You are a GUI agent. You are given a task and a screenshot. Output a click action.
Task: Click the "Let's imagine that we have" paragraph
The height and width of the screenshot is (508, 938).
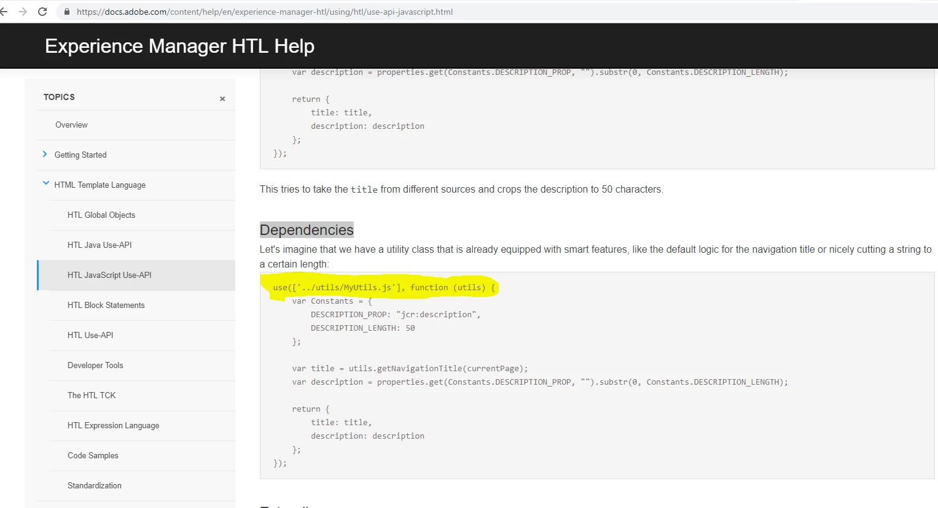click(x=596, y=256)
